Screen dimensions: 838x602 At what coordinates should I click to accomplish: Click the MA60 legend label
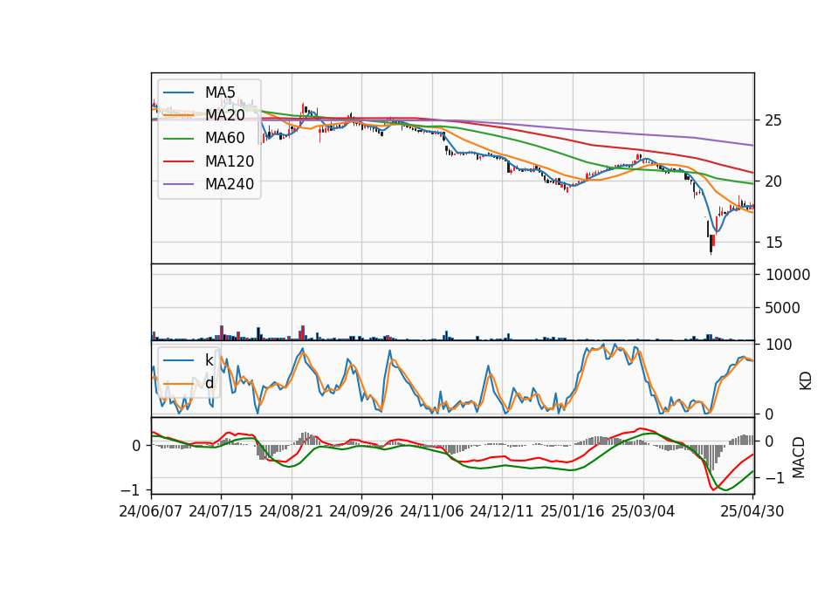(224, 139)
